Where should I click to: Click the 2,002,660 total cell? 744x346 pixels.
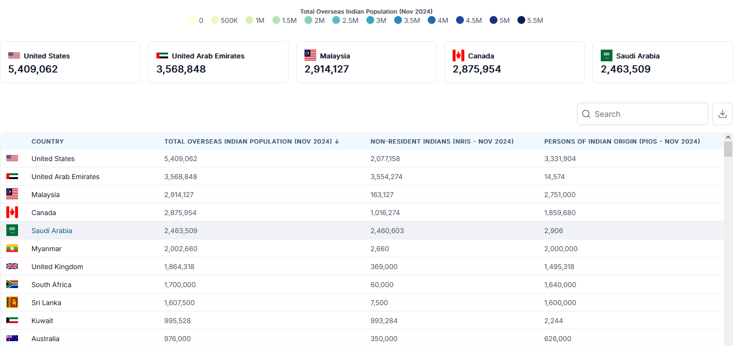(181, 249)
